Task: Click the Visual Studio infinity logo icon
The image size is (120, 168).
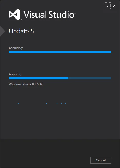Action: (14, 14)
